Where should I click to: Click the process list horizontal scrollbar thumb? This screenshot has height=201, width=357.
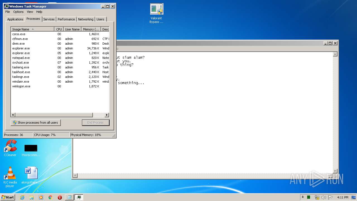point(54,115)
